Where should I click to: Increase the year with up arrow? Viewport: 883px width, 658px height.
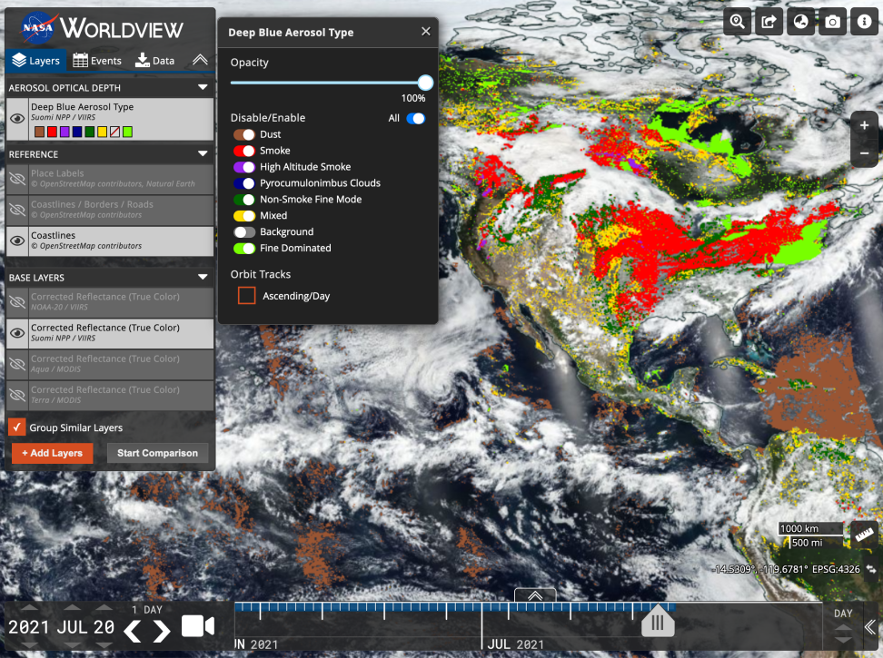pyautogui.click(x=29, y=608)
